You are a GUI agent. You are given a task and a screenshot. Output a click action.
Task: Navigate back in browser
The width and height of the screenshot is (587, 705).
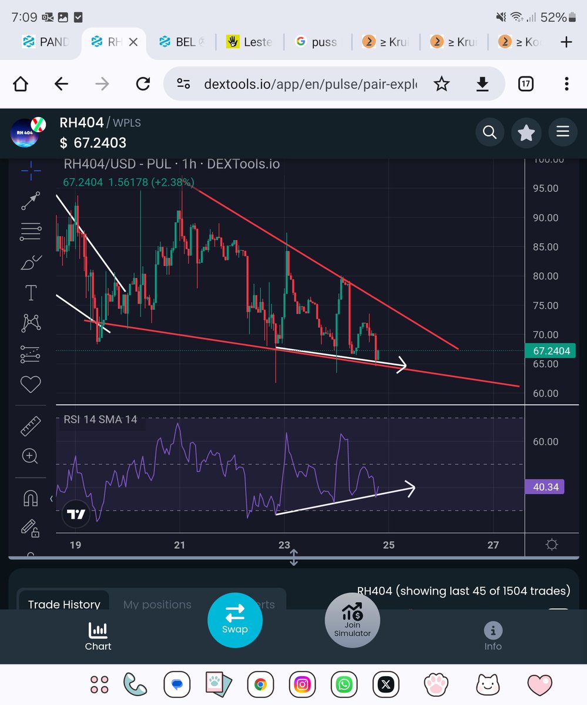point(61,84)
